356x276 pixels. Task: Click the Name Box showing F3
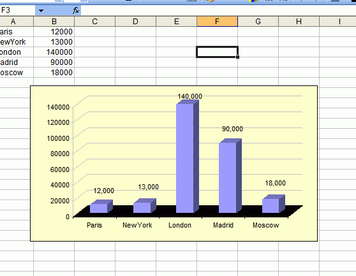tap(18, 10)
